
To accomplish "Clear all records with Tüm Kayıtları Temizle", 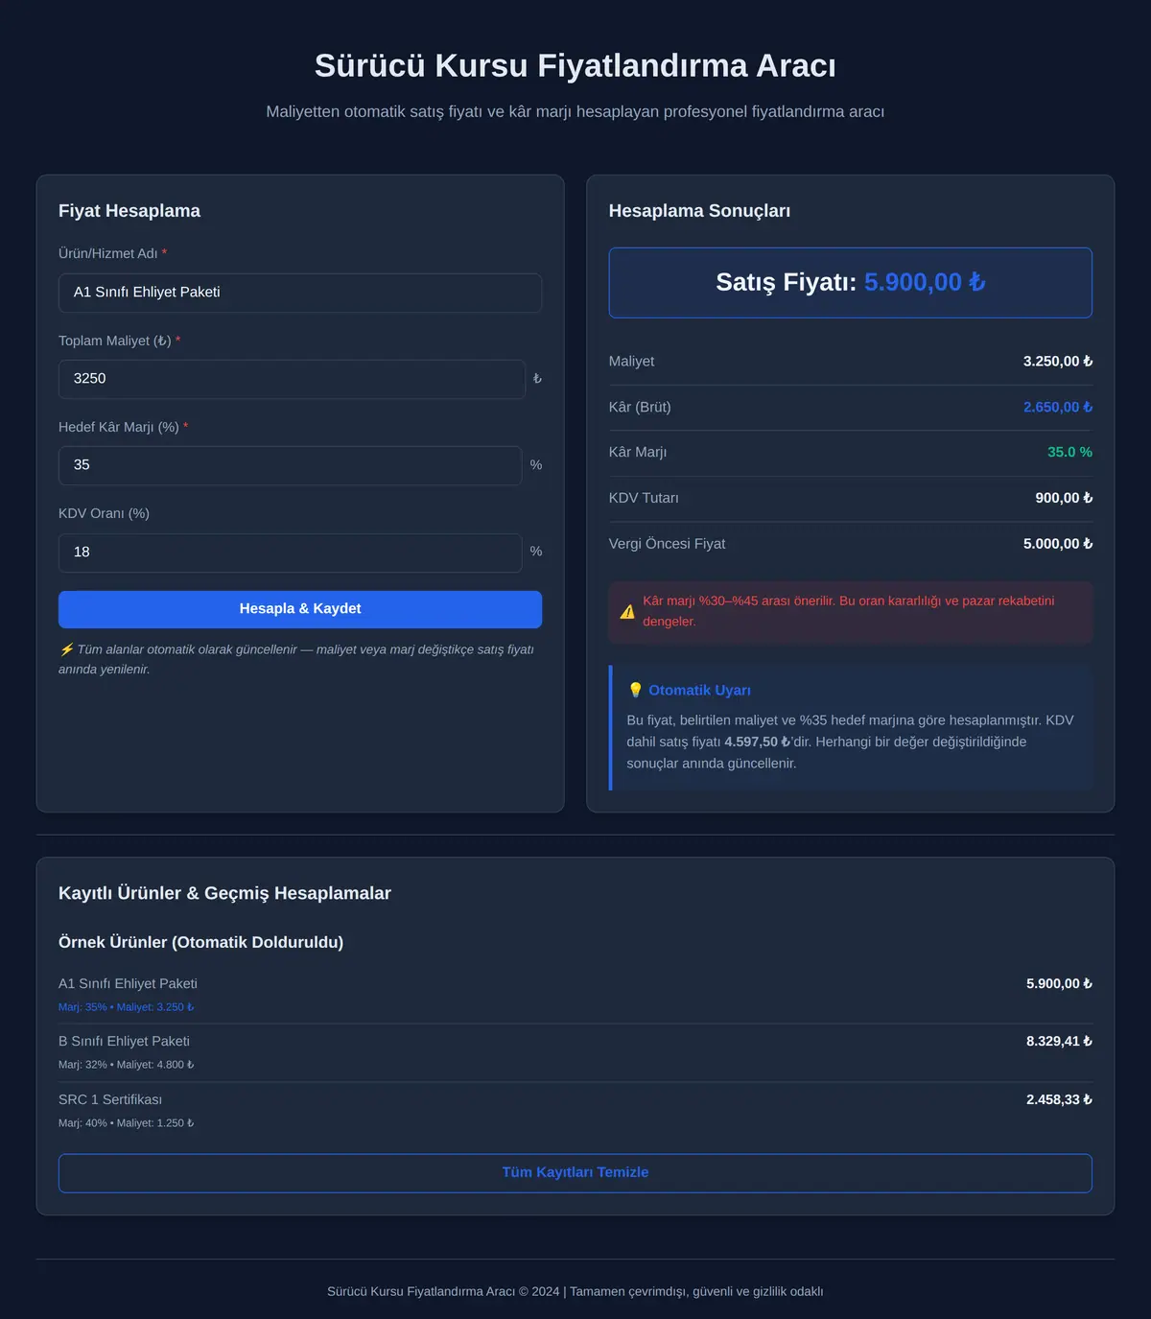I will point(575,1173).
